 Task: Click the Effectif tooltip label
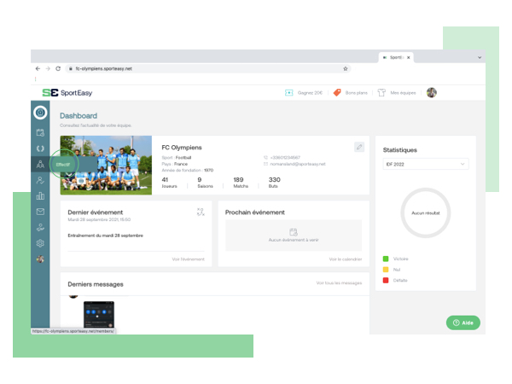click(62, 165)
